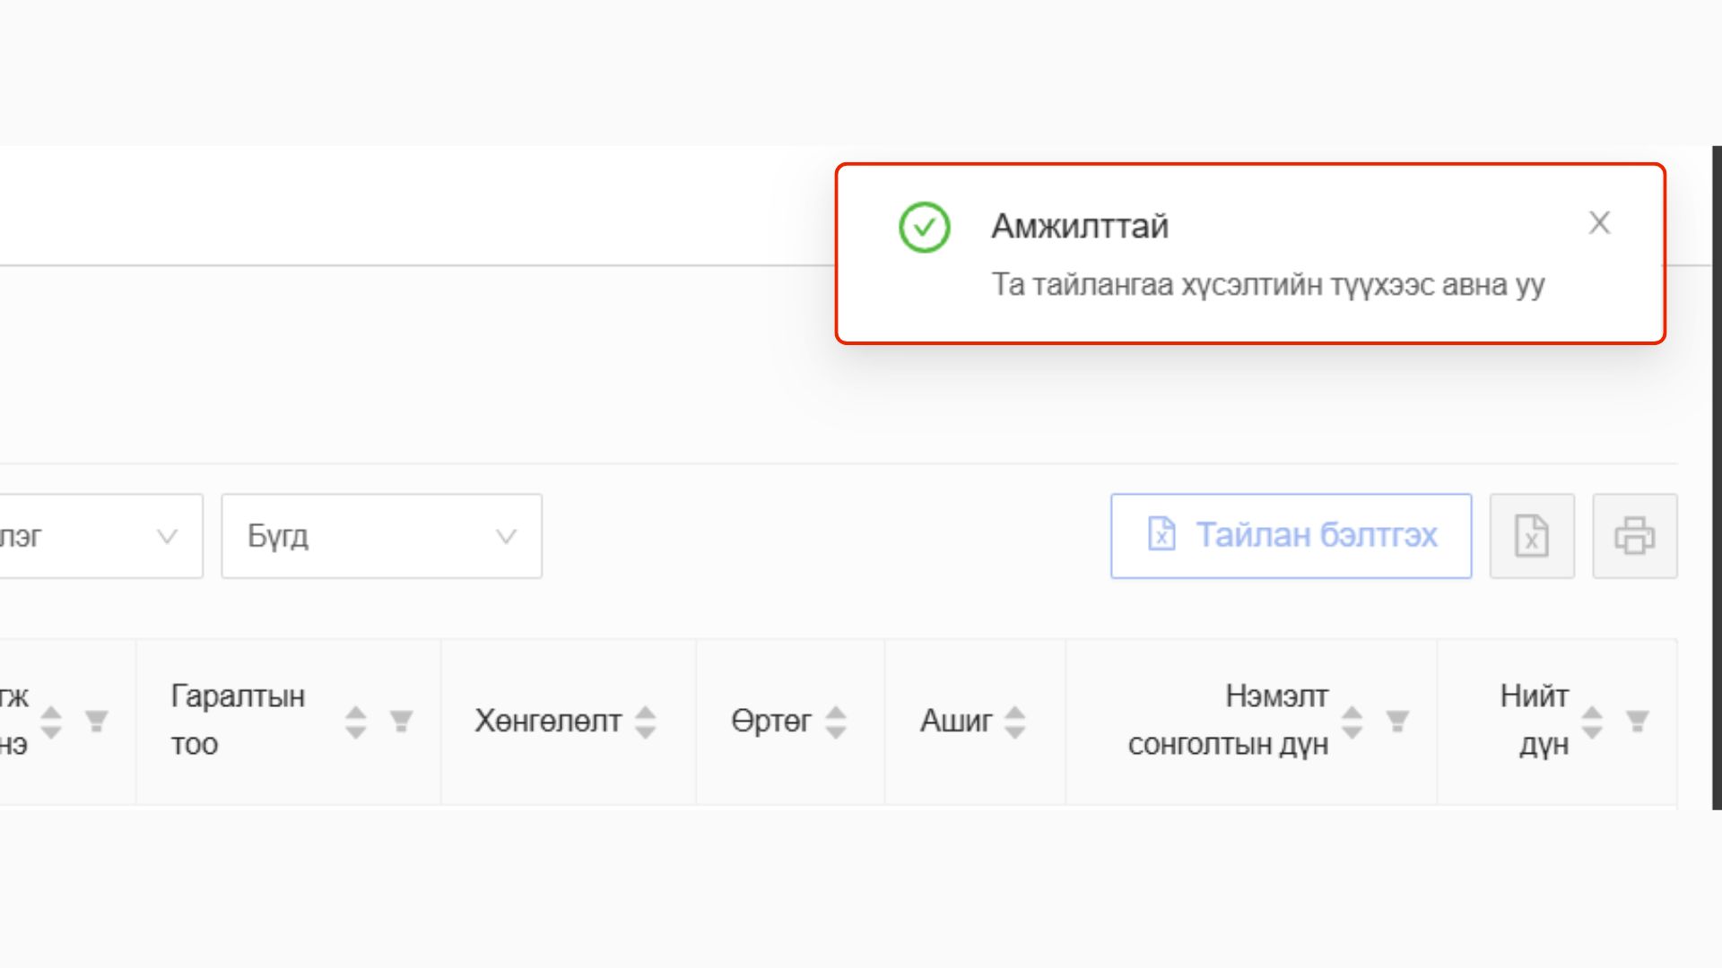Filter the Нийт дүн column
The height and width of the screenshot is (968, 1722).
click(x=1638, y=721)
